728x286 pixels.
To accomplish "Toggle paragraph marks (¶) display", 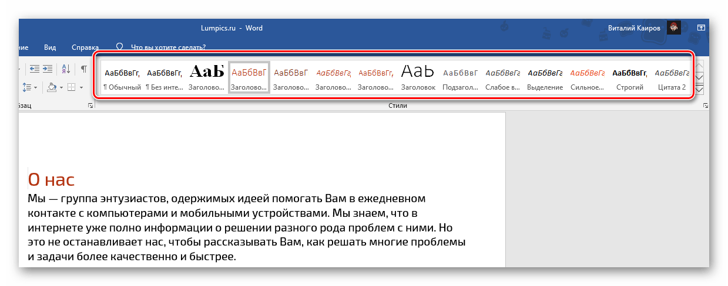I will click(x=83, y=69).
